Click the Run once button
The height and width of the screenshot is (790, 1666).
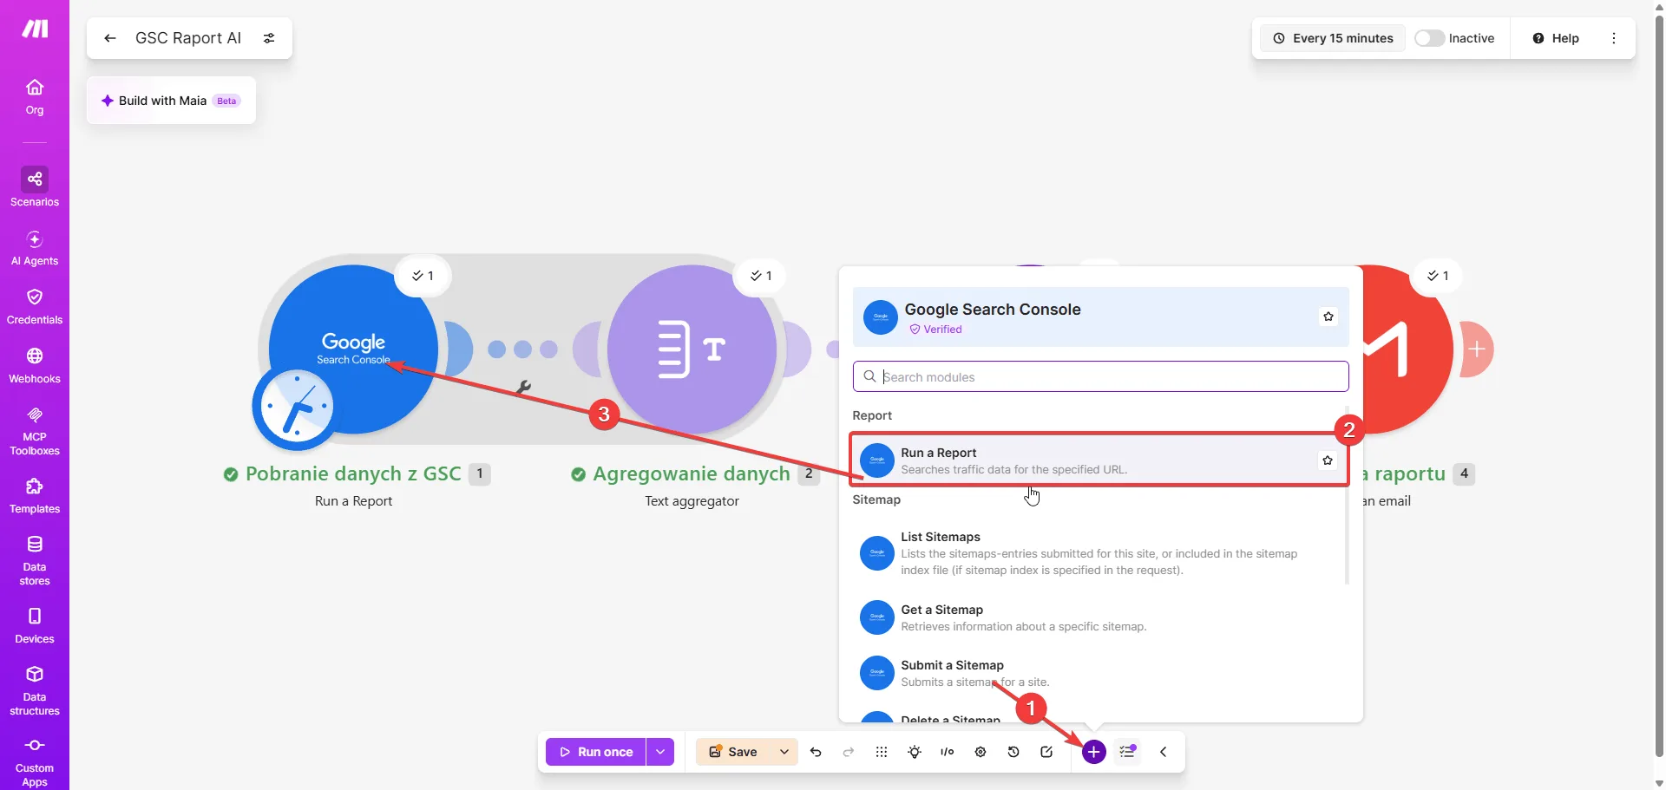(596, 752)
